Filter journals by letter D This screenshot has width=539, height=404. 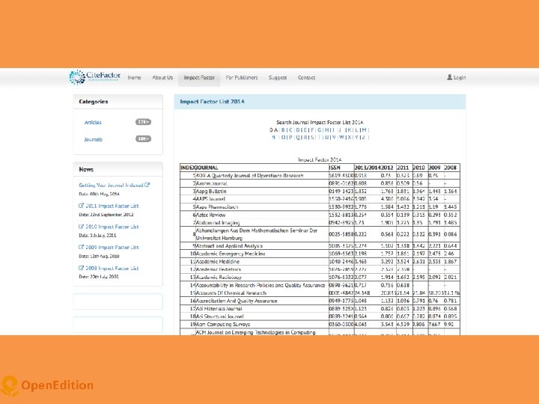pos(298,130)
